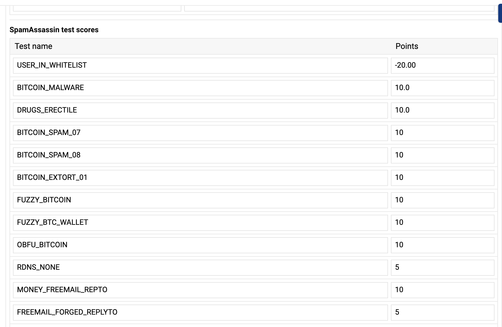Select the FUZZY_BITCOIN test name field

coord(200,200)
